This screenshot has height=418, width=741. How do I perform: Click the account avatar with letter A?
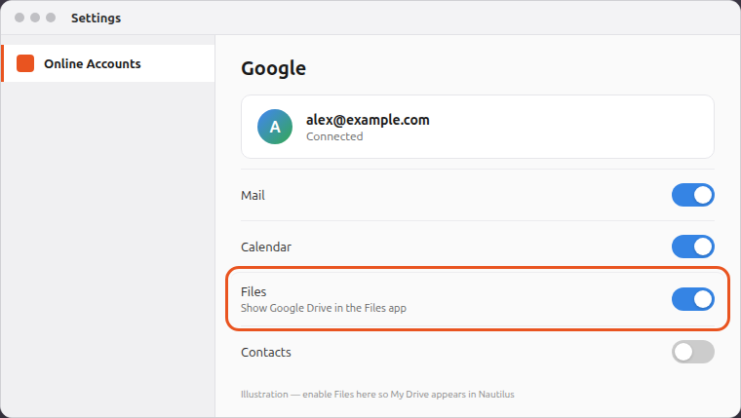(275, 127)
